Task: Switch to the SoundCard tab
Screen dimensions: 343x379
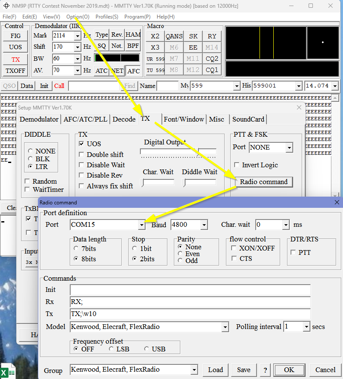Action: (248, 119)
